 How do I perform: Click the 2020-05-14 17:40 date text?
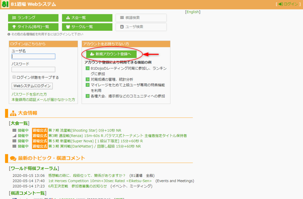[29, 181]
